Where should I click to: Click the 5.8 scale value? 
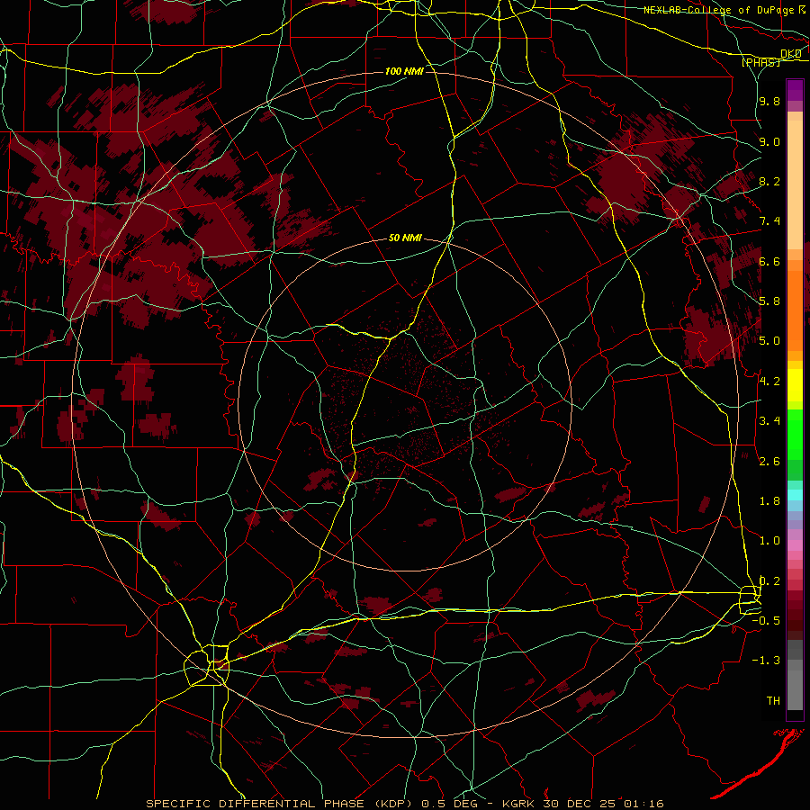tap(769, 301)
